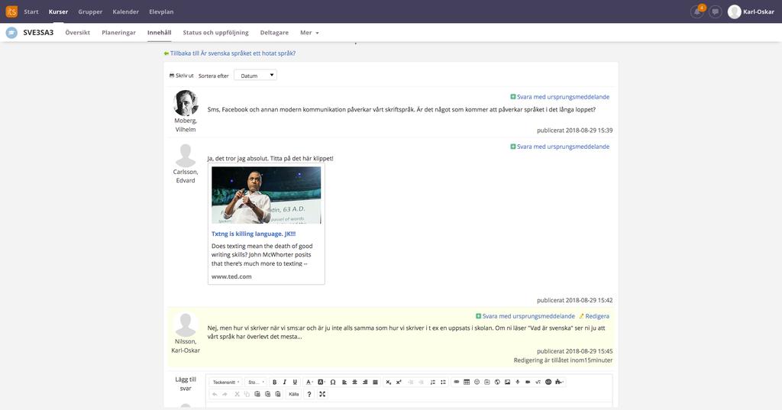This screenshot has width=782, height=410.
Task: Toggle bold formatting
Action: point(274,382)
